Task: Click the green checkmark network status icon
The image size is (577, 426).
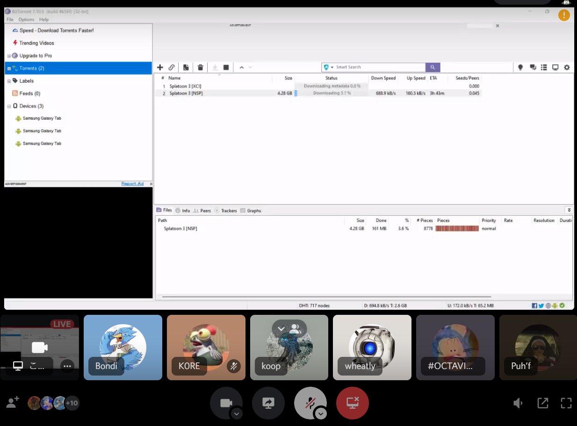Action: pyautogui.click(x=562, y=305)
